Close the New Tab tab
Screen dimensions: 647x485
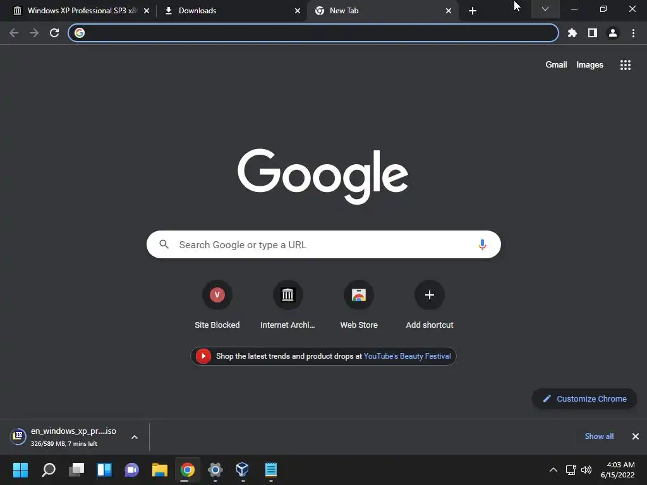click(x=449, y=11)
